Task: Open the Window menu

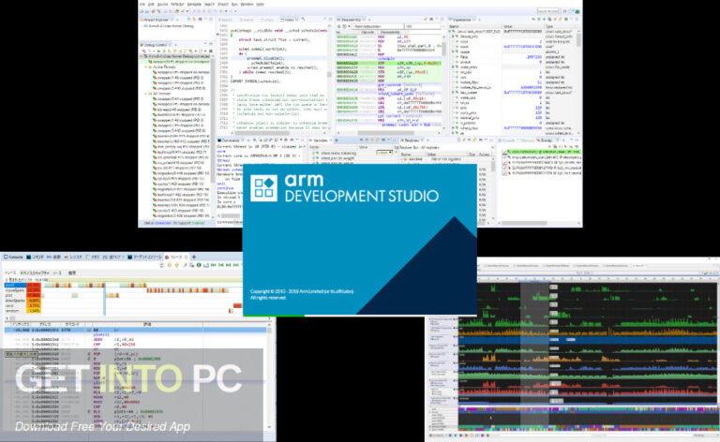Action: 247,4
